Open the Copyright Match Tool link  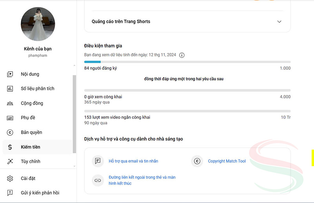point(227,161)
